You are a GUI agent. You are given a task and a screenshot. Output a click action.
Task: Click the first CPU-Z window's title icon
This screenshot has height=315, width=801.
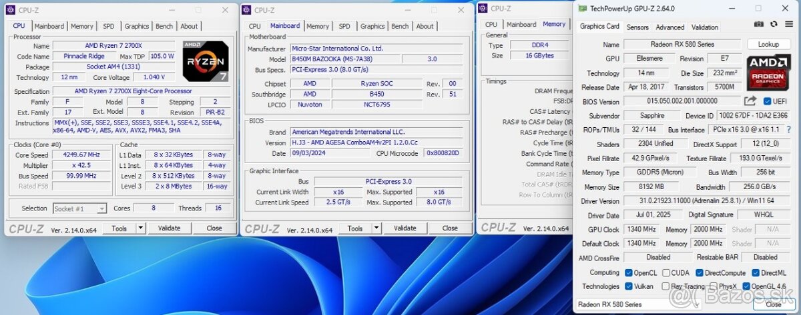(x=11, y=10)
